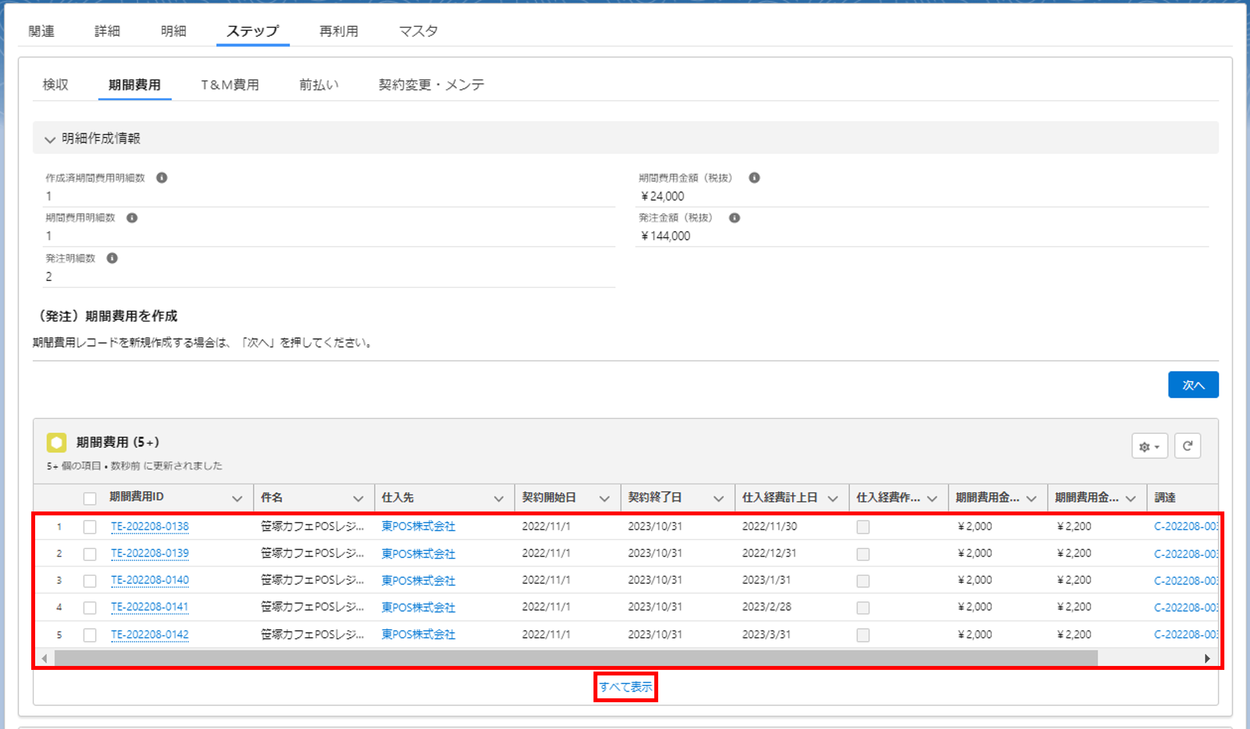The width and height of the screenshot is (1250, 729).
Task: Select row checkbox for TE-202208-0141
Action: tap(90, 607)
